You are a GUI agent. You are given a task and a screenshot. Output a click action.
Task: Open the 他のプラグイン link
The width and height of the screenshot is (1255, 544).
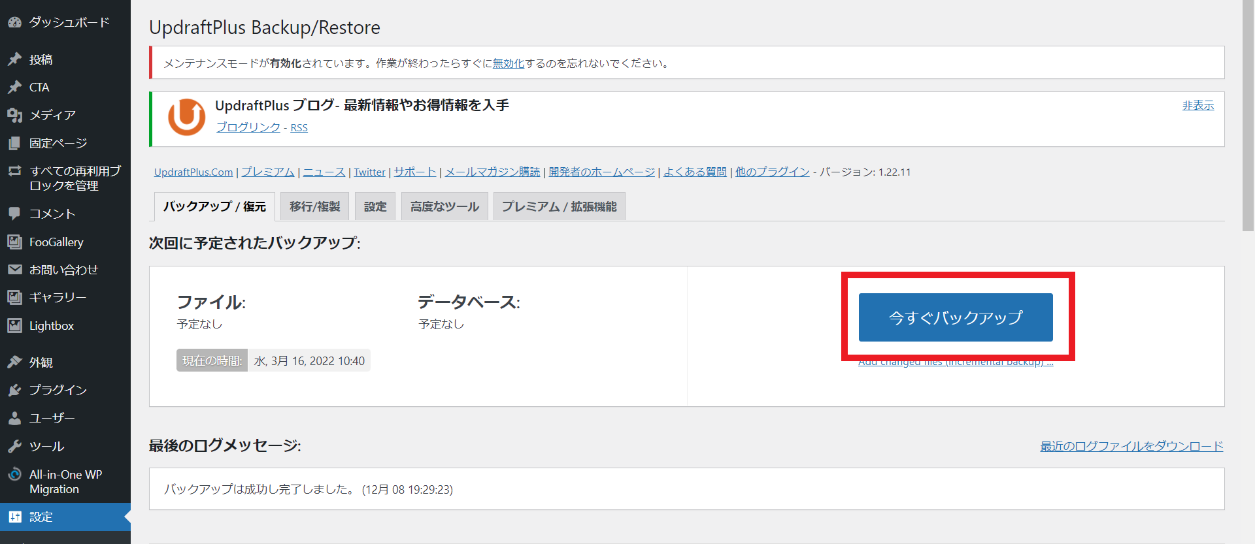click(x=773, y=172)
